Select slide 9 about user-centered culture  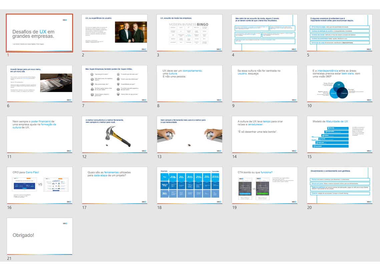[x=265, y=84]
